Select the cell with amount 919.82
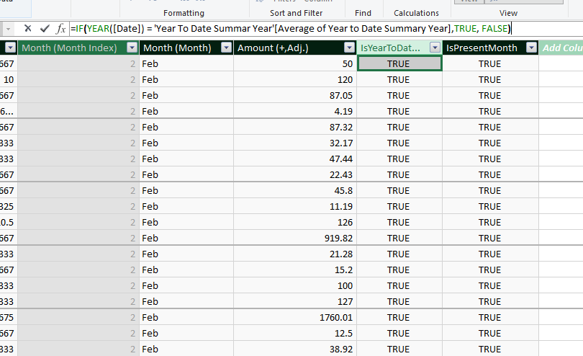Viewport: 583px width, 356px height. 295,239
